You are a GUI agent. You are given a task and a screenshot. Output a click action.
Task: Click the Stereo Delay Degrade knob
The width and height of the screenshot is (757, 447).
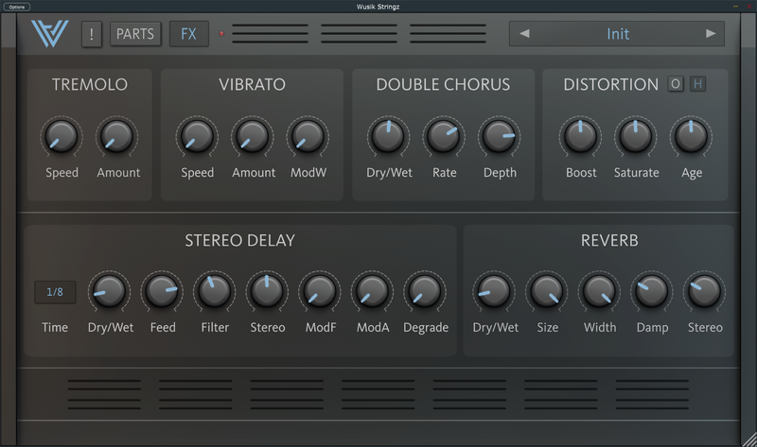click(425, 291)
